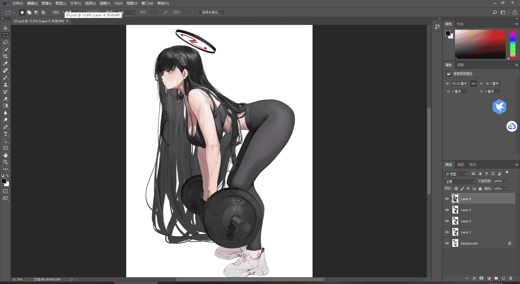This screenshot has width=520, height=284.
Task: Open the marquee style dropdown
Action: coord(126,12)
